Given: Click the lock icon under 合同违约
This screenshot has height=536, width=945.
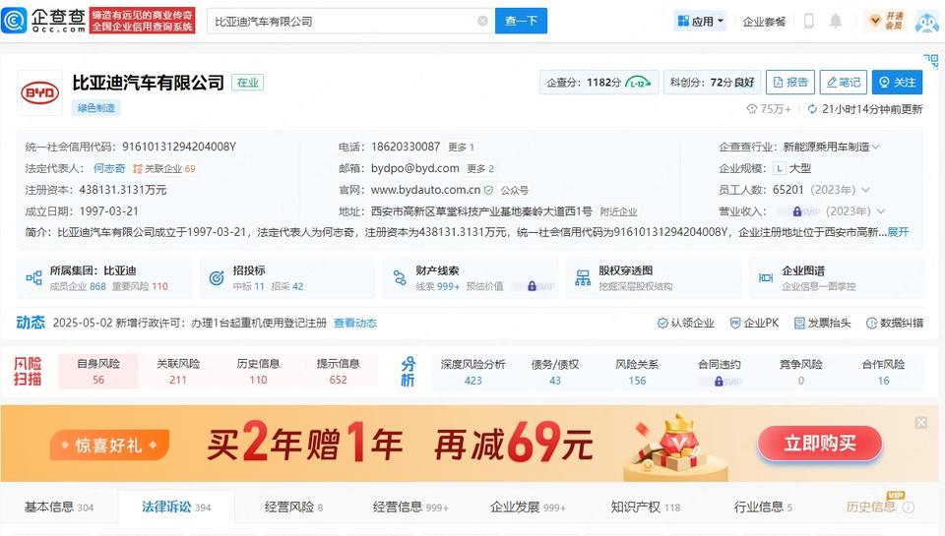Looking at the screenshot, I should tap(719, 382).
